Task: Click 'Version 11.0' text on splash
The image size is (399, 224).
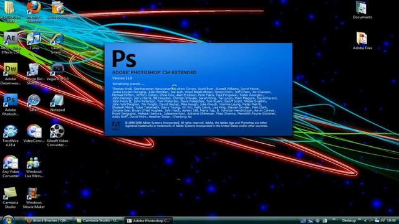Action: point(122,78)
